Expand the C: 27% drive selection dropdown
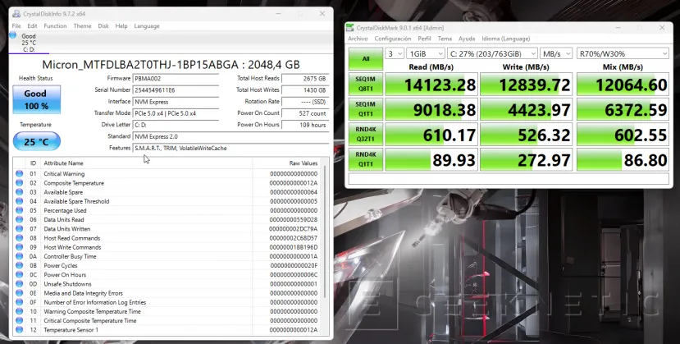 click(492, 54)
